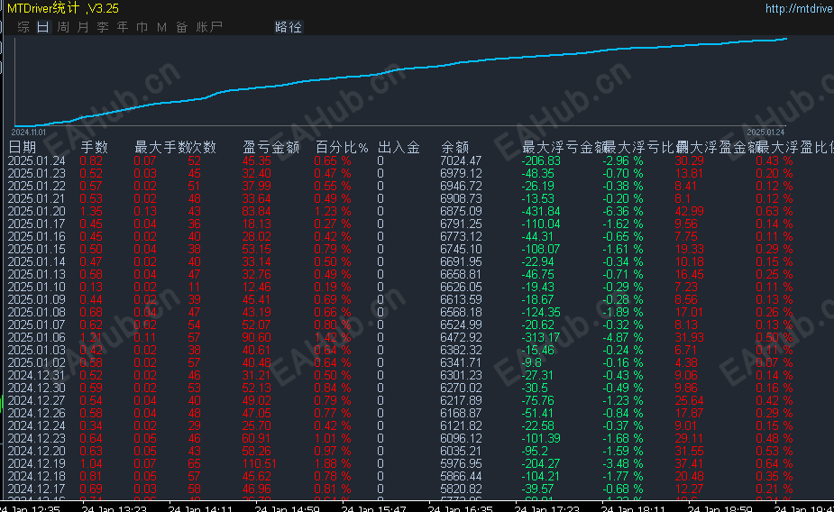This screenshot has width=834, height=512.
Task: Select the 年 yearly tab
Action: coord(123,27)
